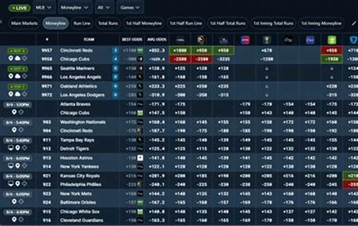Click the location pin for Braves–Cubs game
The image size is (358, 226).
tap(14, 112)
